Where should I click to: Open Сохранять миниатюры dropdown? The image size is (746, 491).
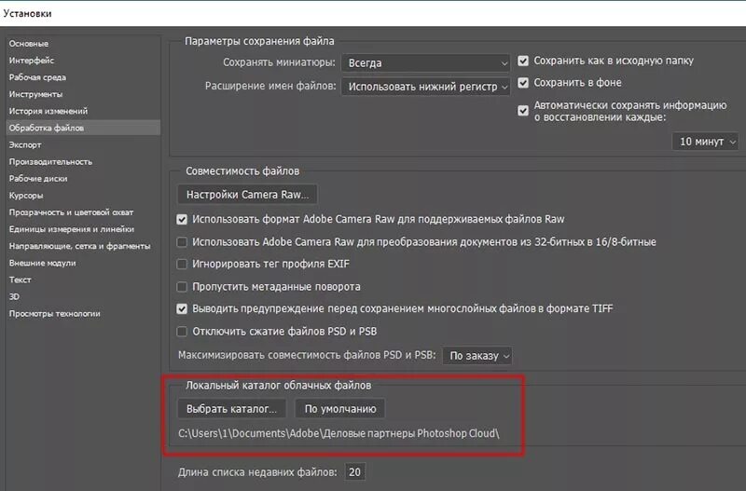pos(426,62)
